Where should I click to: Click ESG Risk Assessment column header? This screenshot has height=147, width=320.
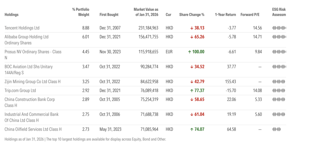(279, 12)
